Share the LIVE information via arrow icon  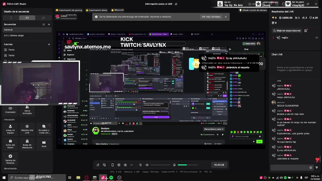pyautogui.click(x=176, y=4)
